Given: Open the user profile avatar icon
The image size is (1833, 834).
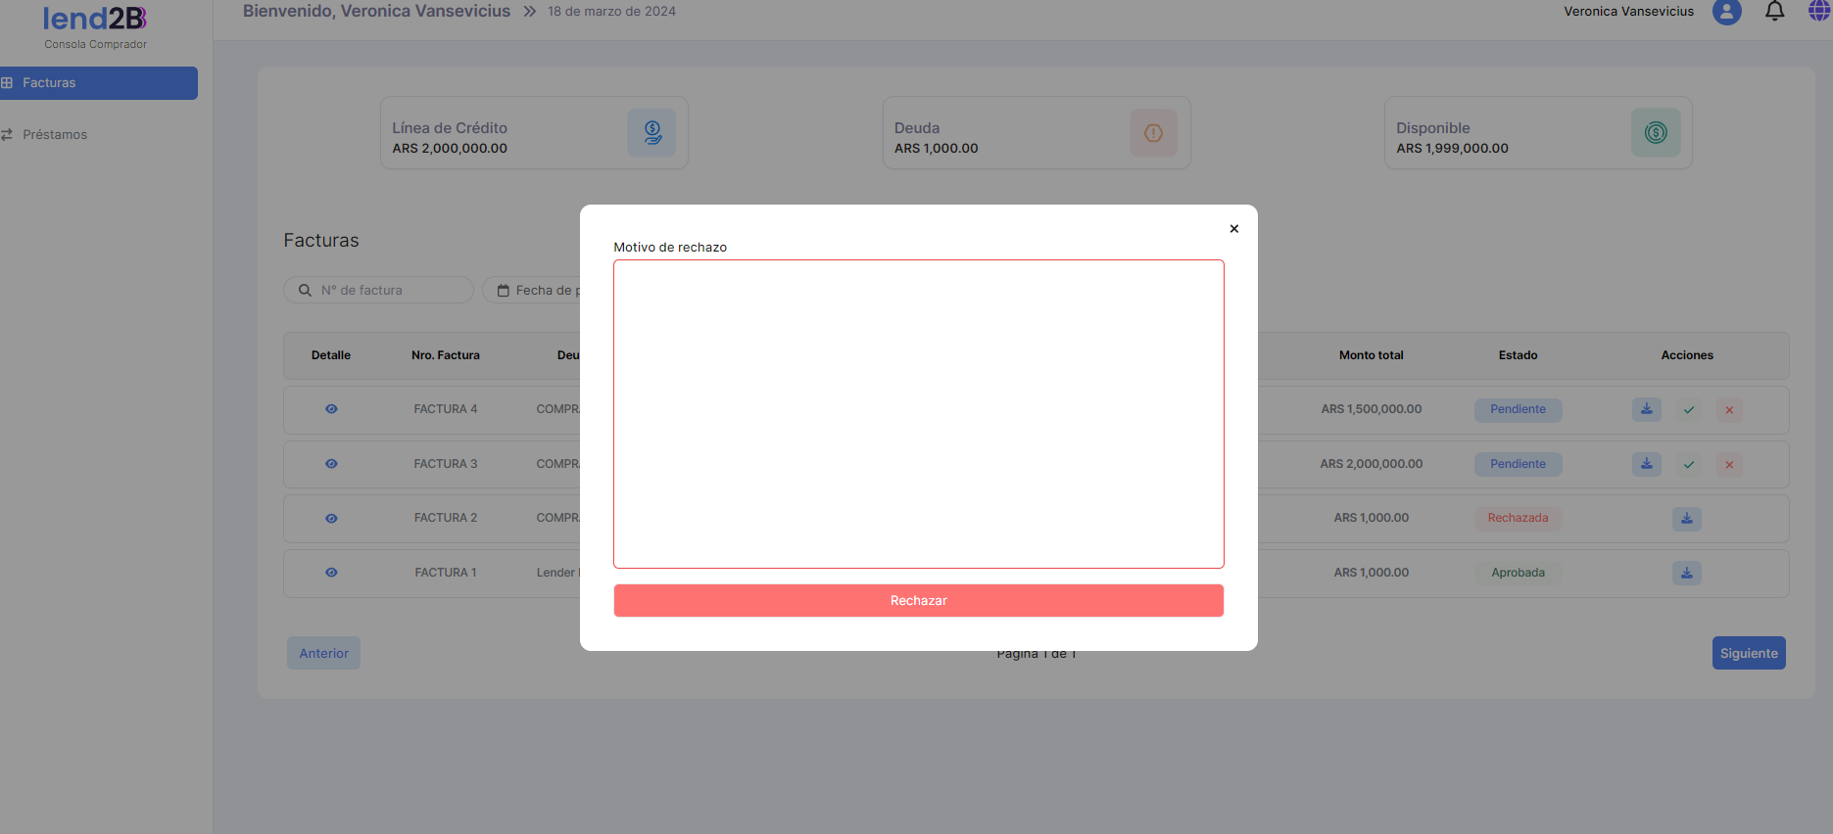Looking at the screenshot, I should pyautogui.click(x=1726, y=12).
